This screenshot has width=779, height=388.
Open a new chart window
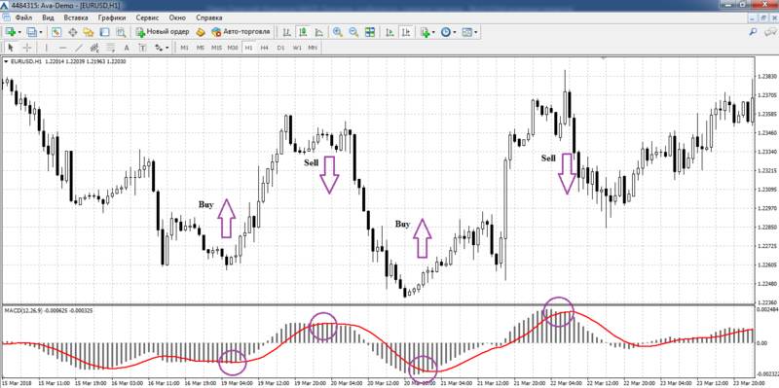click(x=10, y=32)
